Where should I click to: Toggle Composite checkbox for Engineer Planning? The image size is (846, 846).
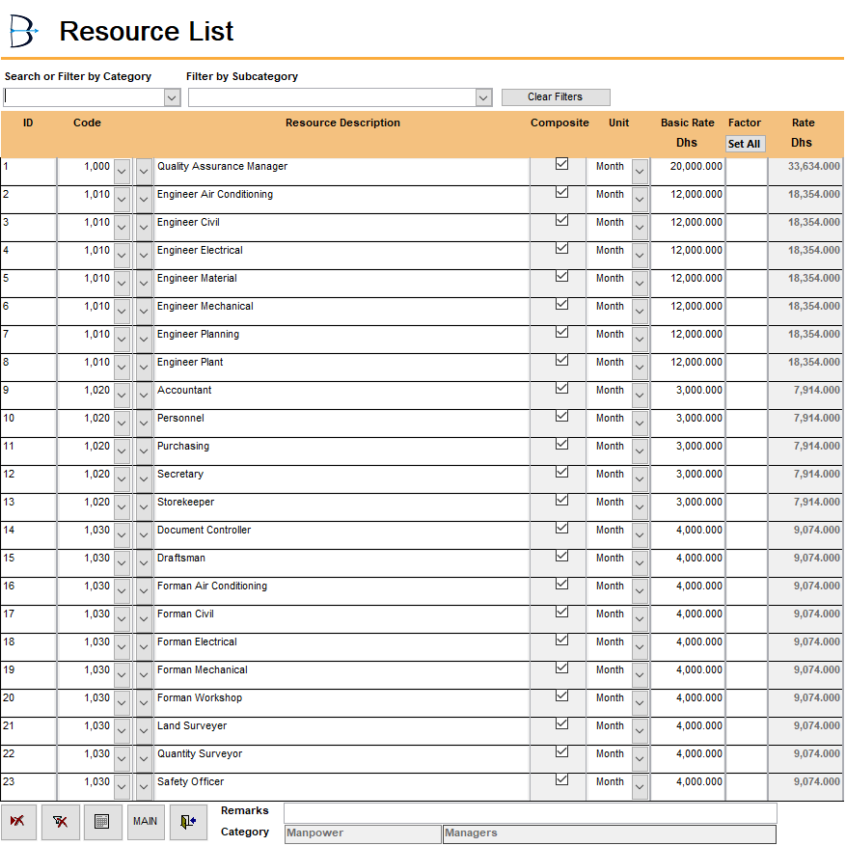pyautogui.click(x=561, y=333)
